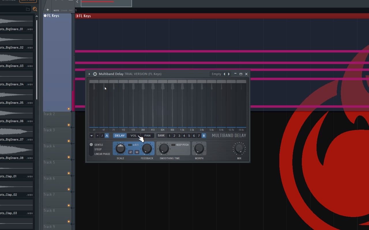Mute Track 2 with its LED
The height and width of the screenshot is (230, 369).
[69, 125]
